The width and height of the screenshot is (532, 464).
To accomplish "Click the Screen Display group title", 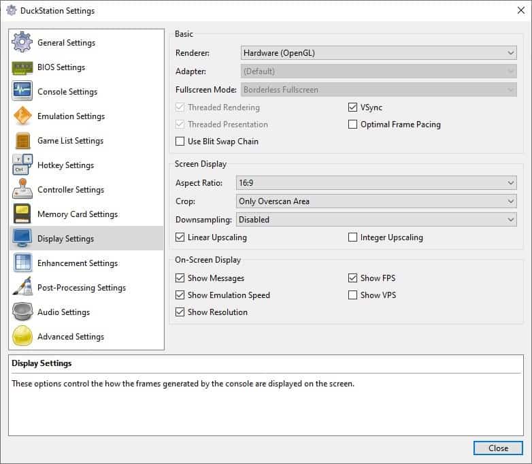I will coord(201,164).
